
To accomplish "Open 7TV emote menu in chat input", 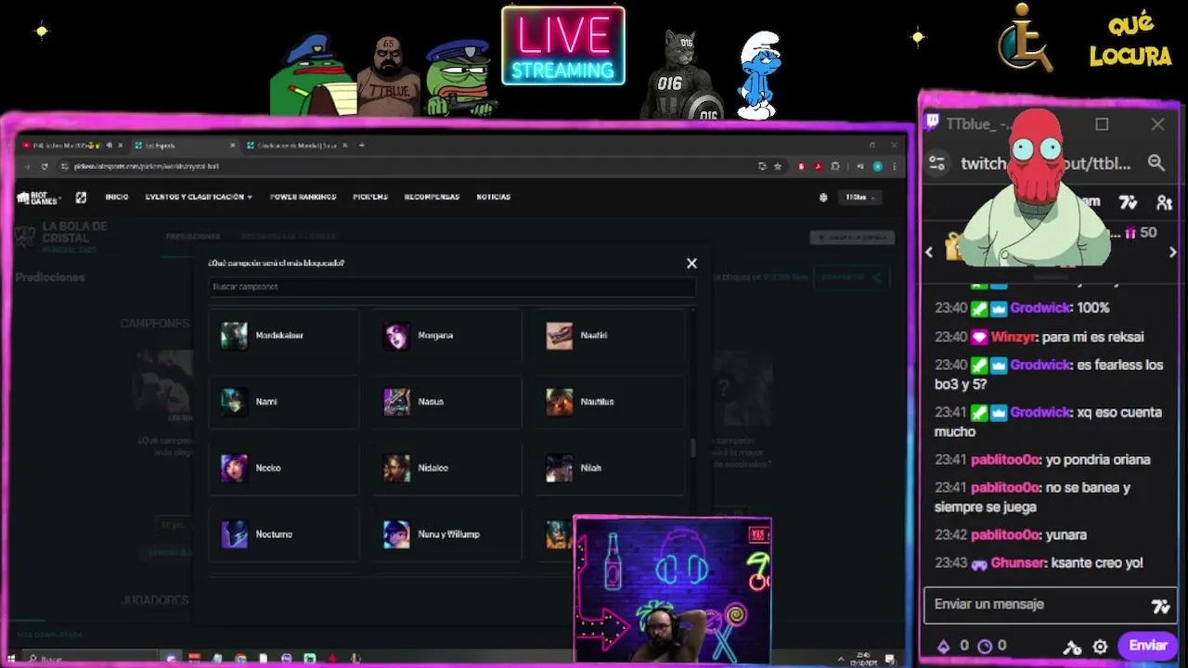I will coord(1160,607).
